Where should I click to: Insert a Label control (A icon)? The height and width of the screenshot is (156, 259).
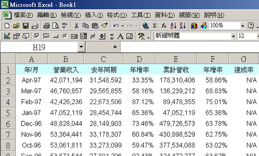tap(120, 36)
